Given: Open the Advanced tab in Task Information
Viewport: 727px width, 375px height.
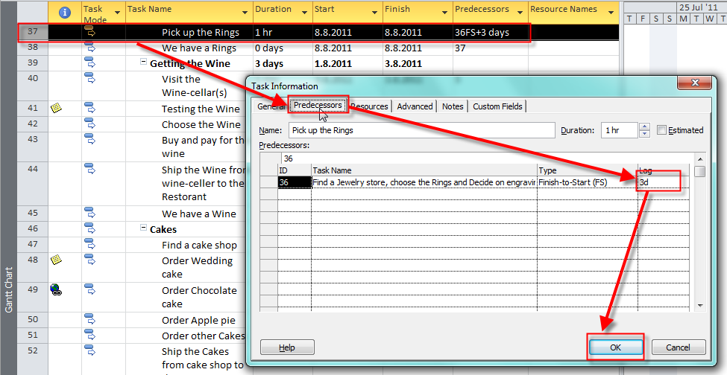Looking at the screenshot, I should pyautogui.click(x=415, y=106).
